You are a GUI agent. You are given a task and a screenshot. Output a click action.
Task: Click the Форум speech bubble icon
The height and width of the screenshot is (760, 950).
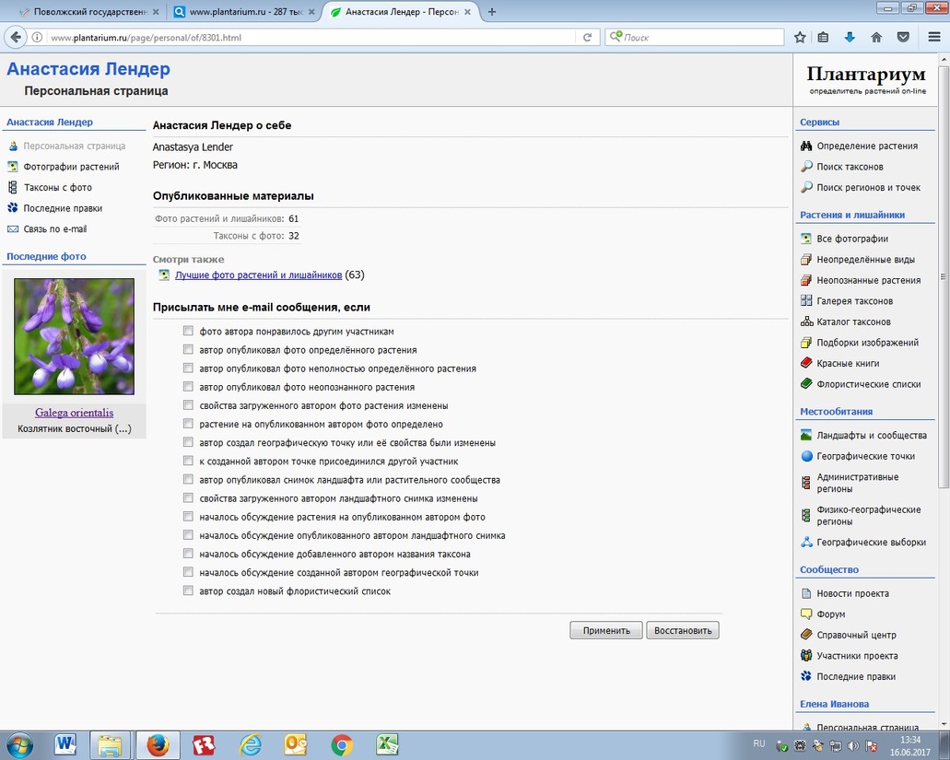pos(806,614)
